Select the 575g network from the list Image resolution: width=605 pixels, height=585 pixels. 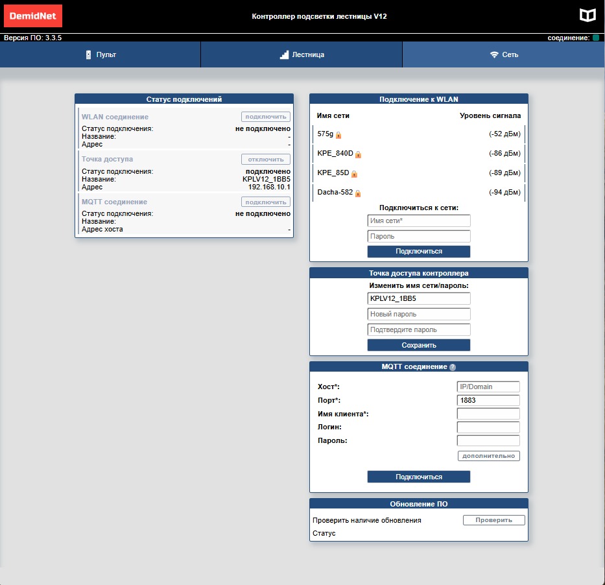pyautogui.click(x=325, y=134)
